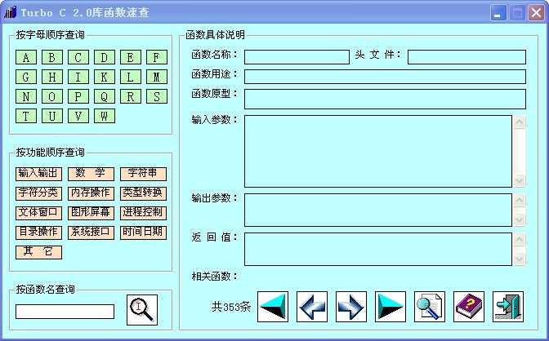Show functions starting with letter E

[x=131, y=57]
